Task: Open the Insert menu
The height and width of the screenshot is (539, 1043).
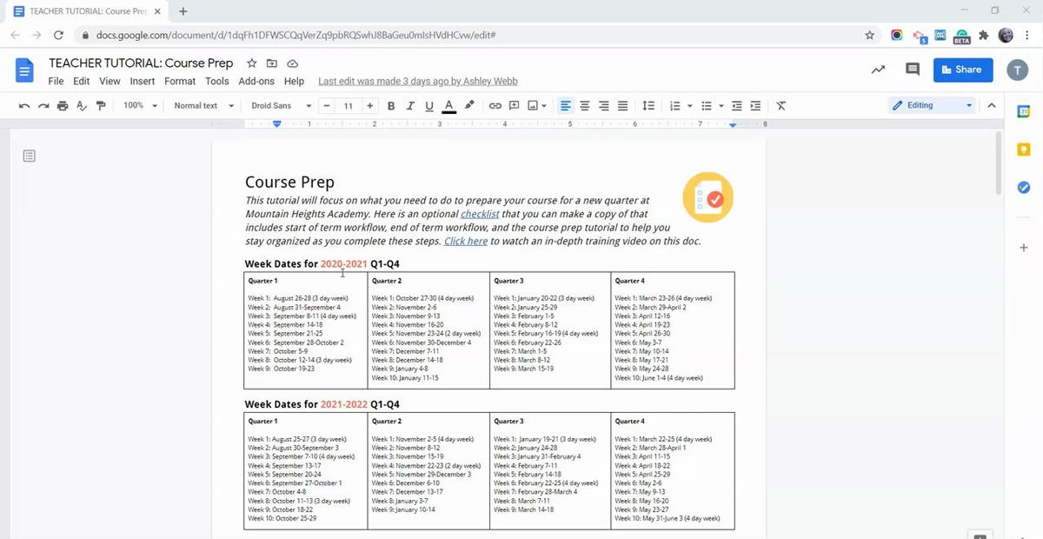Action: pos(142,81)
